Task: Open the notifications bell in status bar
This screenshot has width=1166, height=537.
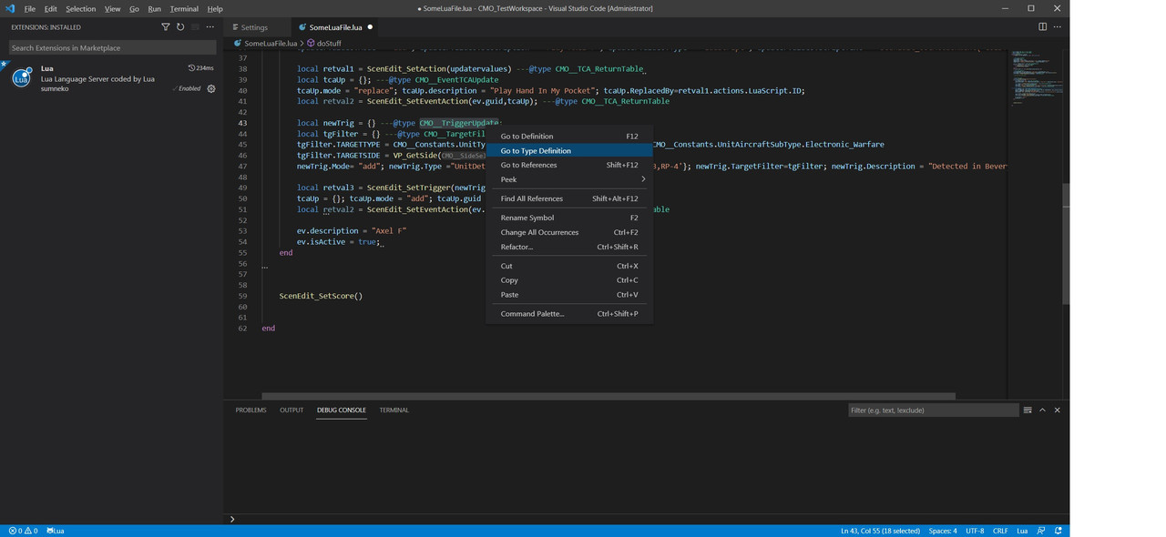Action: (1059, 531)
